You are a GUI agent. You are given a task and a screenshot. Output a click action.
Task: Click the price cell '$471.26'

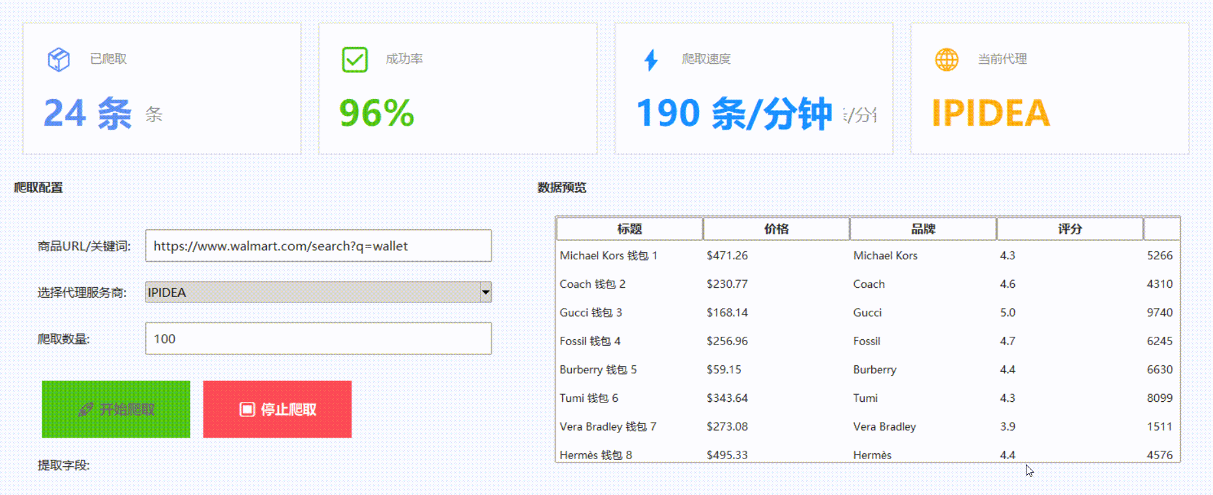pos(727,255)
